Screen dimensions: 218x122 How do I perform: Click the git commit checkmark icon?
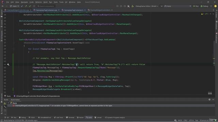(30, 6)
